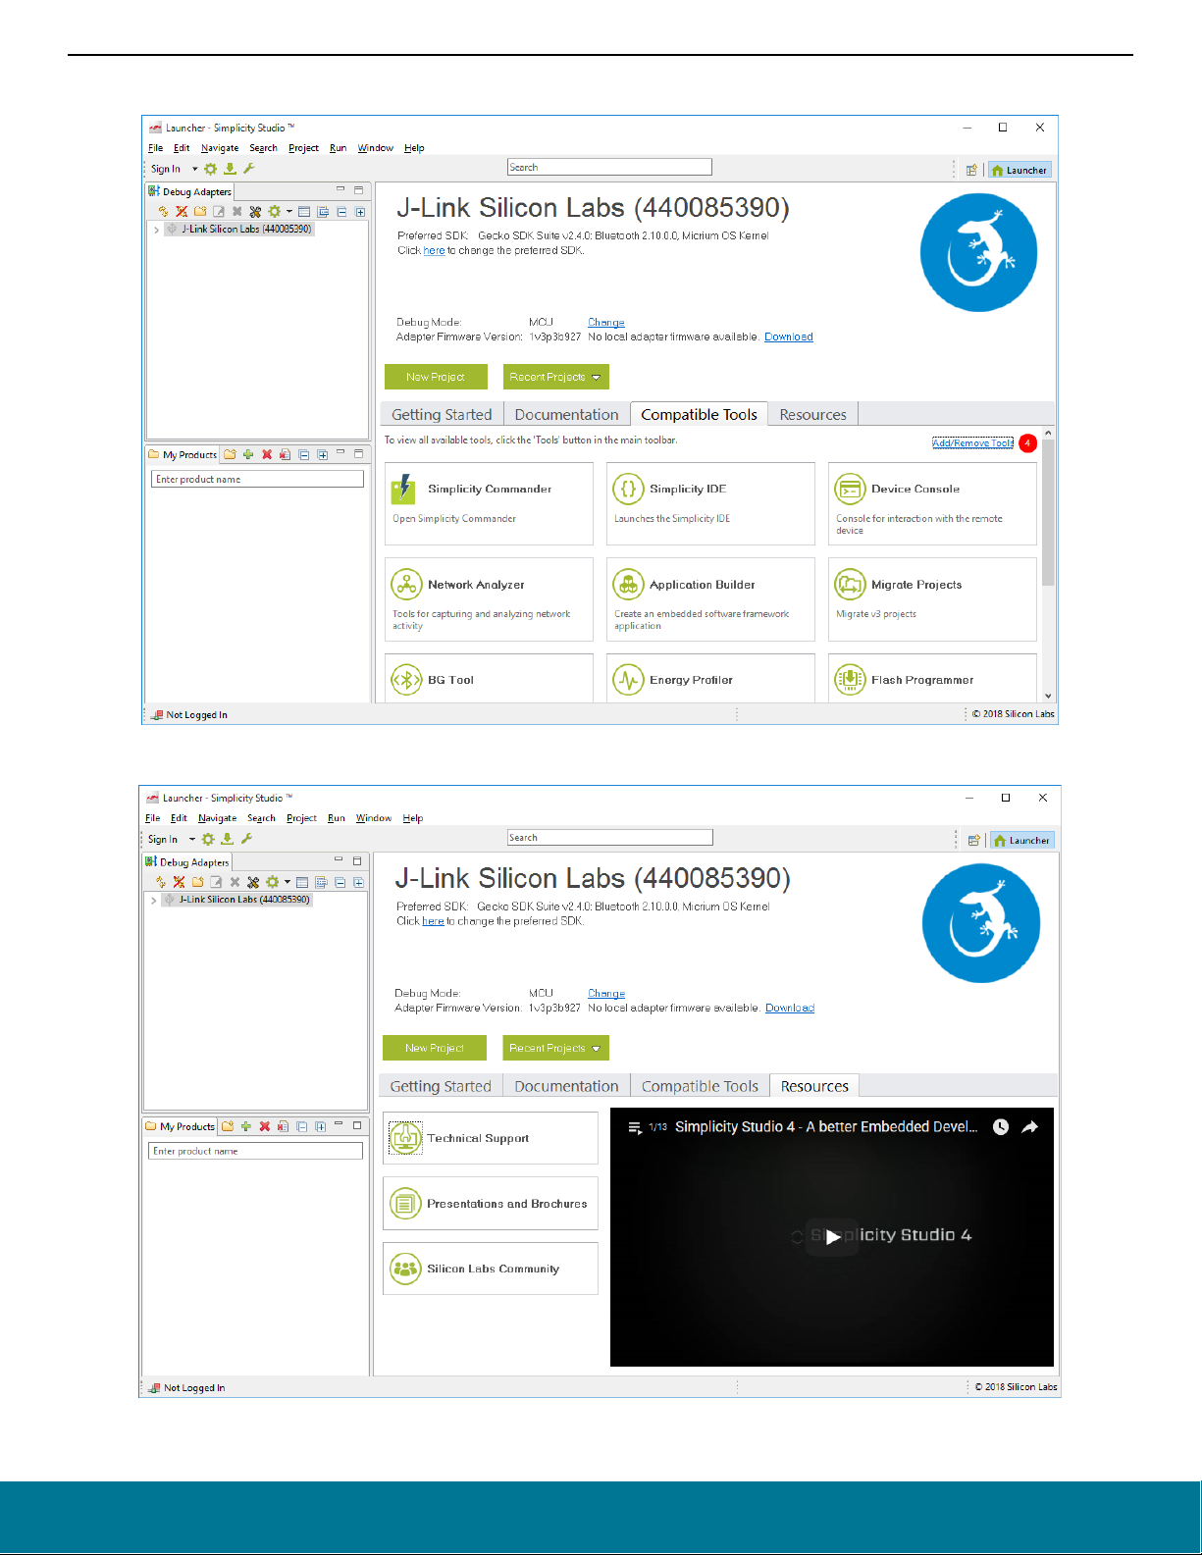The width and height of the screenshot is (1202, 1555).
Task: Click the red X icon in My Products, tool tiles window
Action: 267,454
